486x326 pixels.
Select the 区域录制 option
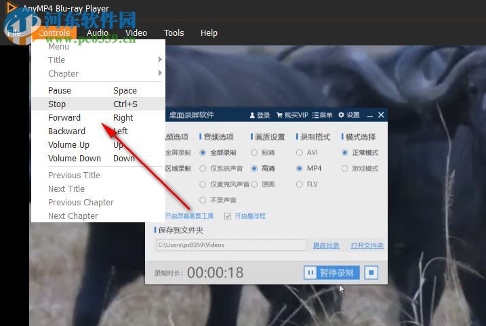click(x=178, y=169)
